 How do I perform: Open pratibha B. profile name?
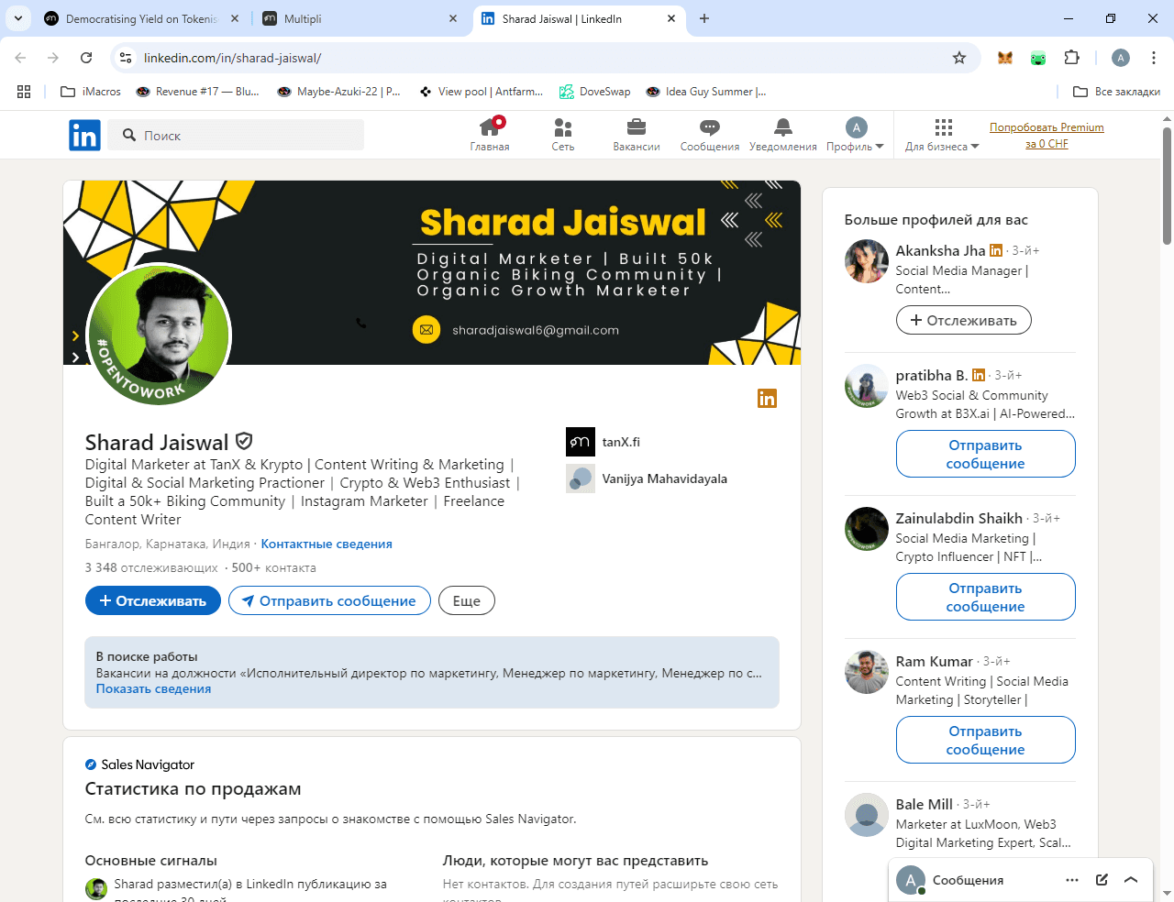click(x=931, y=375)
